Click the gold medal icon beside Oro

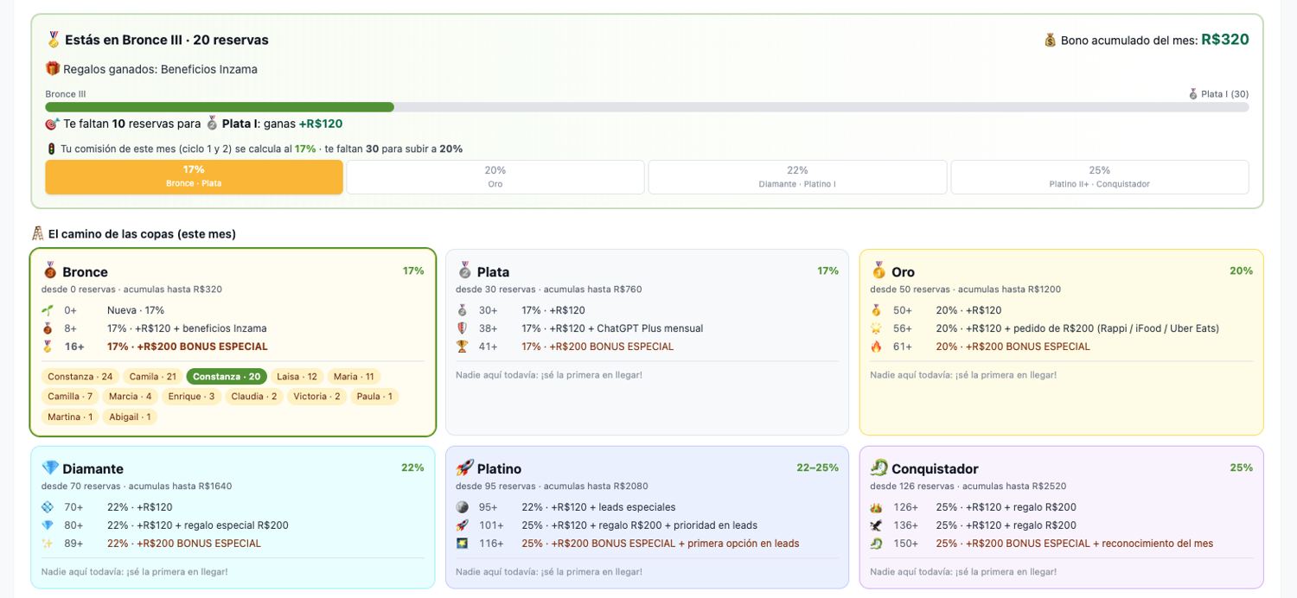click(x=879, y=270)
